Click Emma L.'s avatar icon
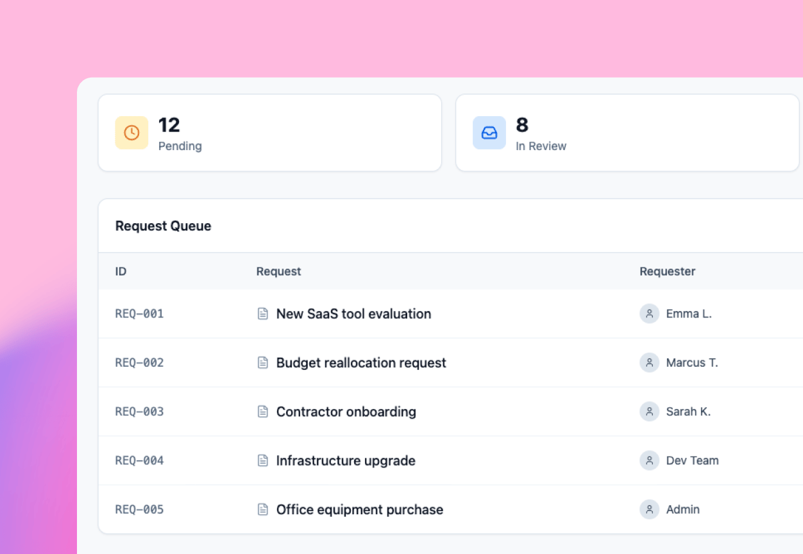This screenshot has height=554, width=803. coord(649,314)
